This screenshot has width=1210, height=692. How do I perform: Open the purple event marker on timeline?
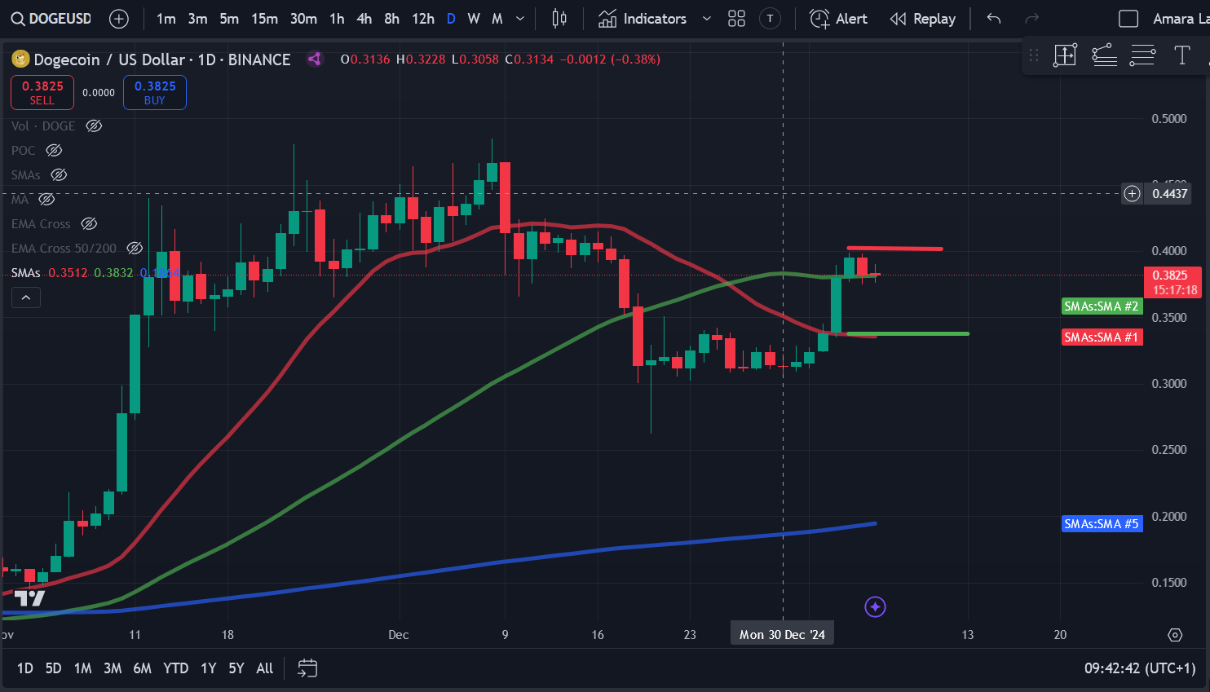coord(875,606)
